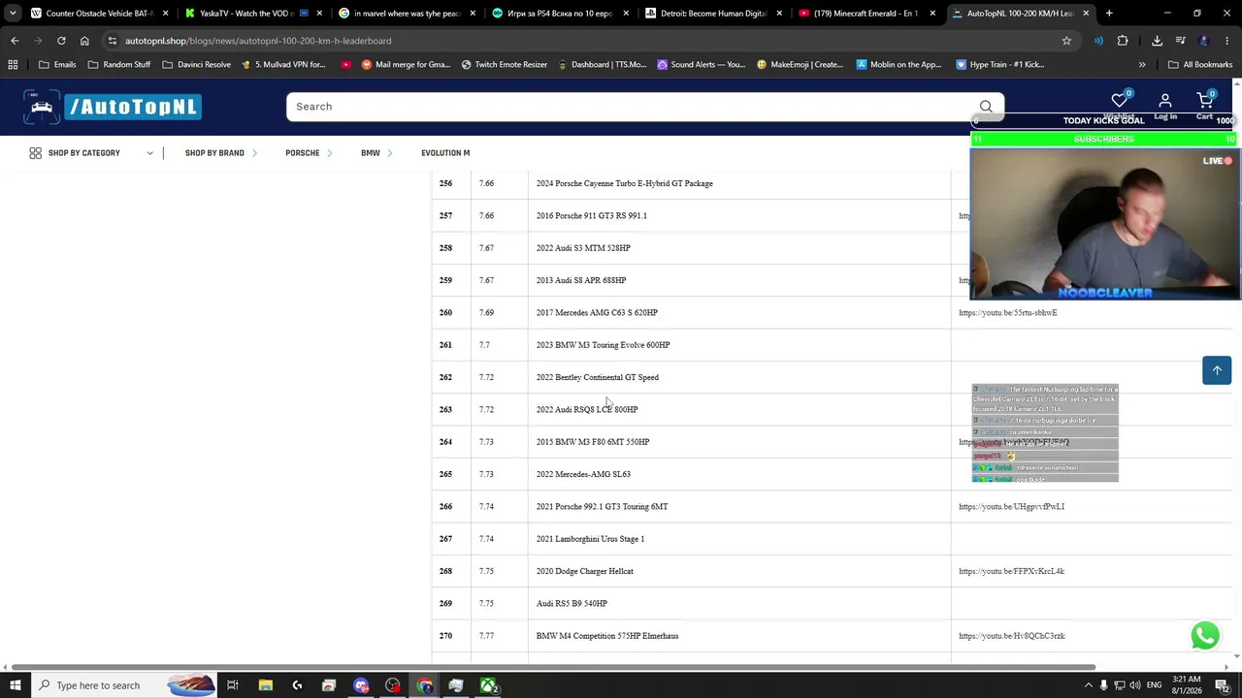1242x698 pixels.
Task: Click the scroll-to-top arrow button
Action: pos(1217,370)
